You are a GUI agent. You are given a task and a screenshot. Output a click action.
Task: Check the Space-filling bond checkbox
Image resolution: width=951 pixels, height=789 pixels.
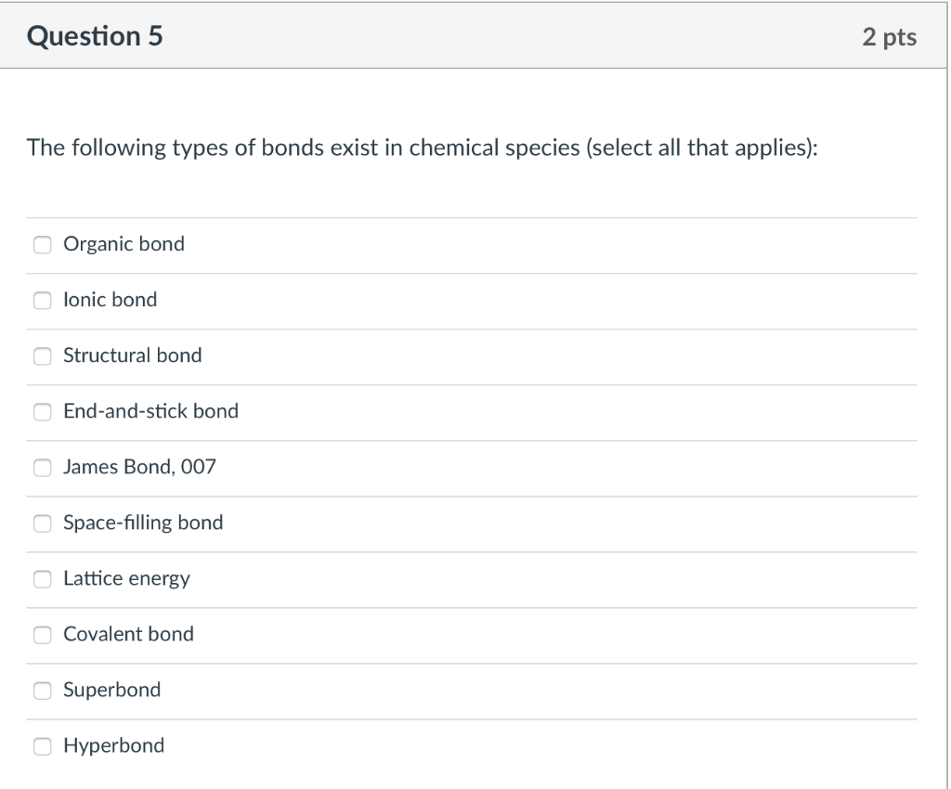click(42, 523)
